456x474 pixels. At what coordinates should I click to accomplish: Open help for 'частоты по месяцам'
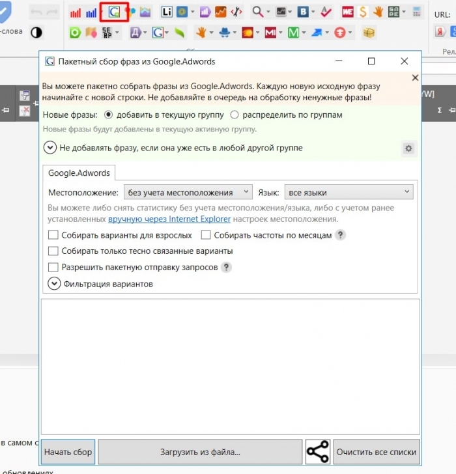point(340,235)
